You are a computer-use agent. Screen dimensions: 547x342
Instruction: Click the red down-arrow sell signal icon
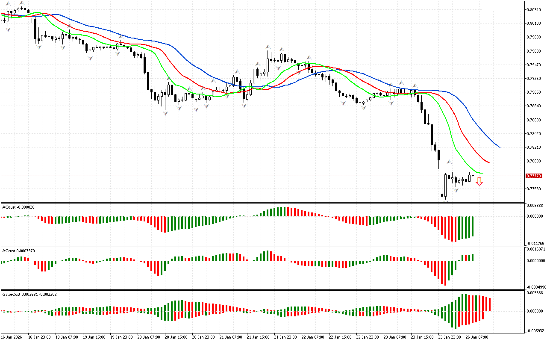pos(479,182)
